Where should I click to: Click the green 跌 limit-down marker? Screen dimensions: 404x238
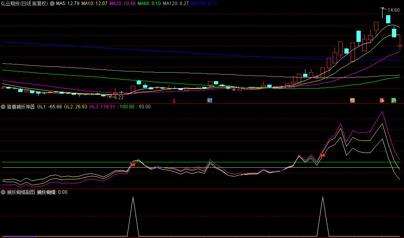click(394, 101)
